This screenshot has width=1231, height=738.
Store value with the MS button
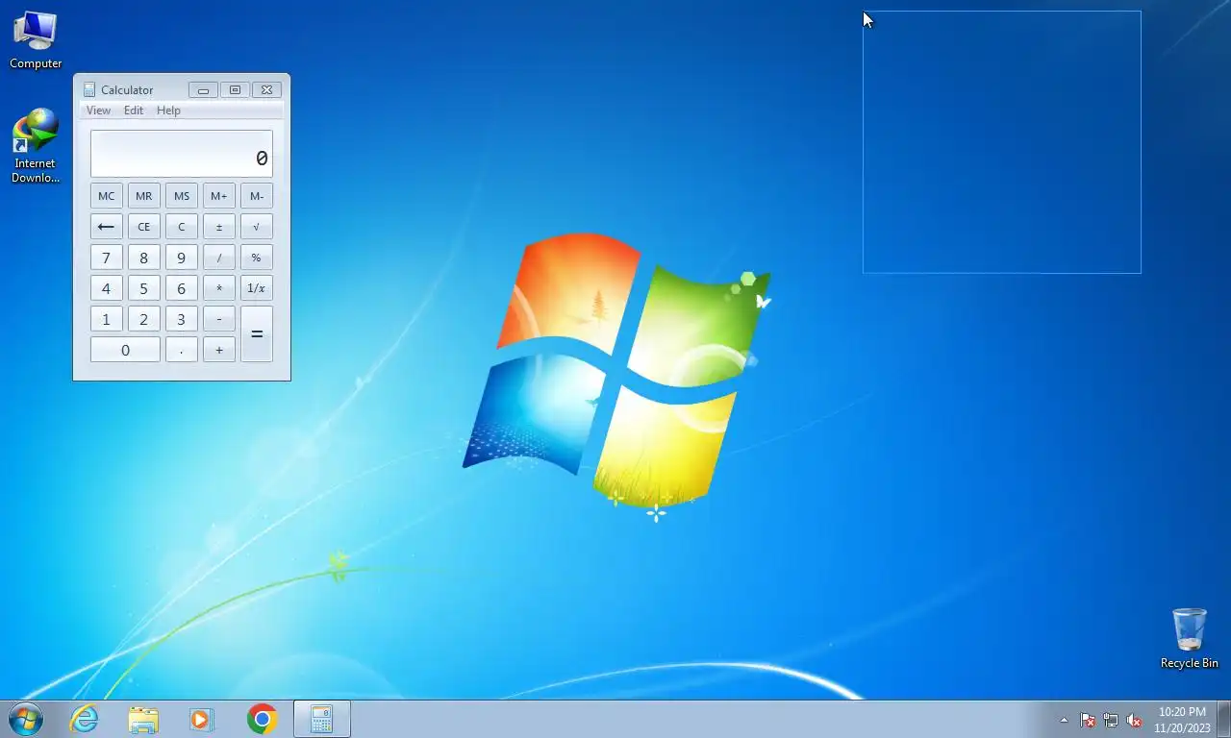[x=182, y=196]
